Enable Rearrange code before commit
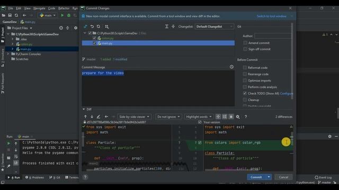Image resolution: width=339 pixels, height=190 pixels. 245,74
